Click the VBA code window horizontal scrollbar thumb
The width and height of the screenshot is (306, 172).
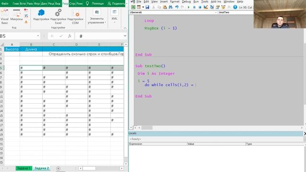pyautogui.click(x=147, y=128)
